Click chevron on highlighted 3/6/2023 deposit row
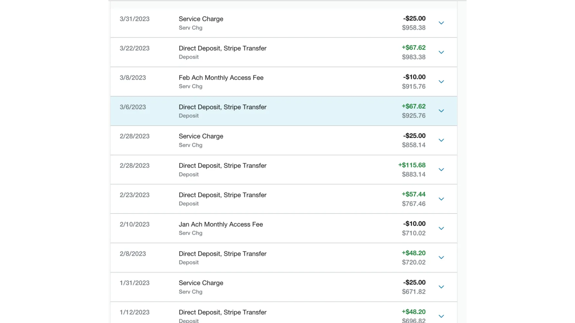 (x=441, y=111)
